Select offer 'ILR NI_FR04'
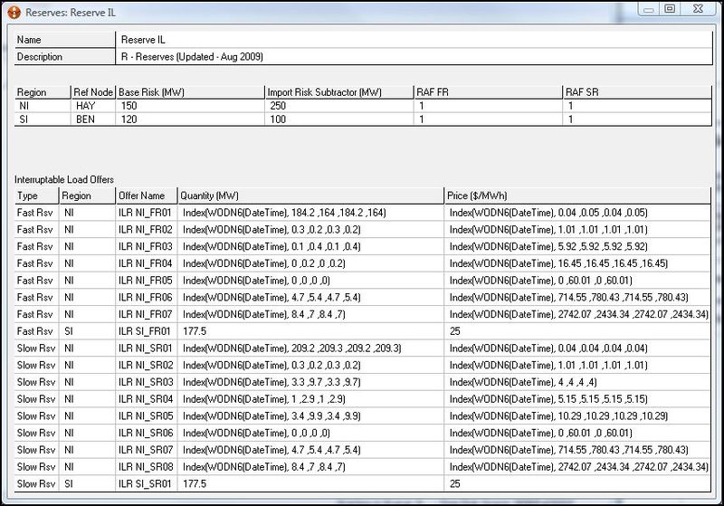The height and width of the screenshot is (506, 724). [147, 263]
